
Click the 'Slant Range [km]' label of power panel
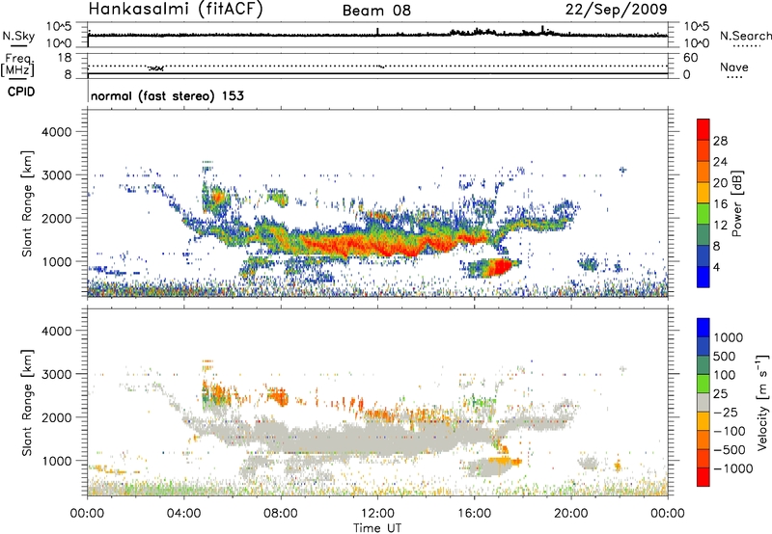coord(27,203)
